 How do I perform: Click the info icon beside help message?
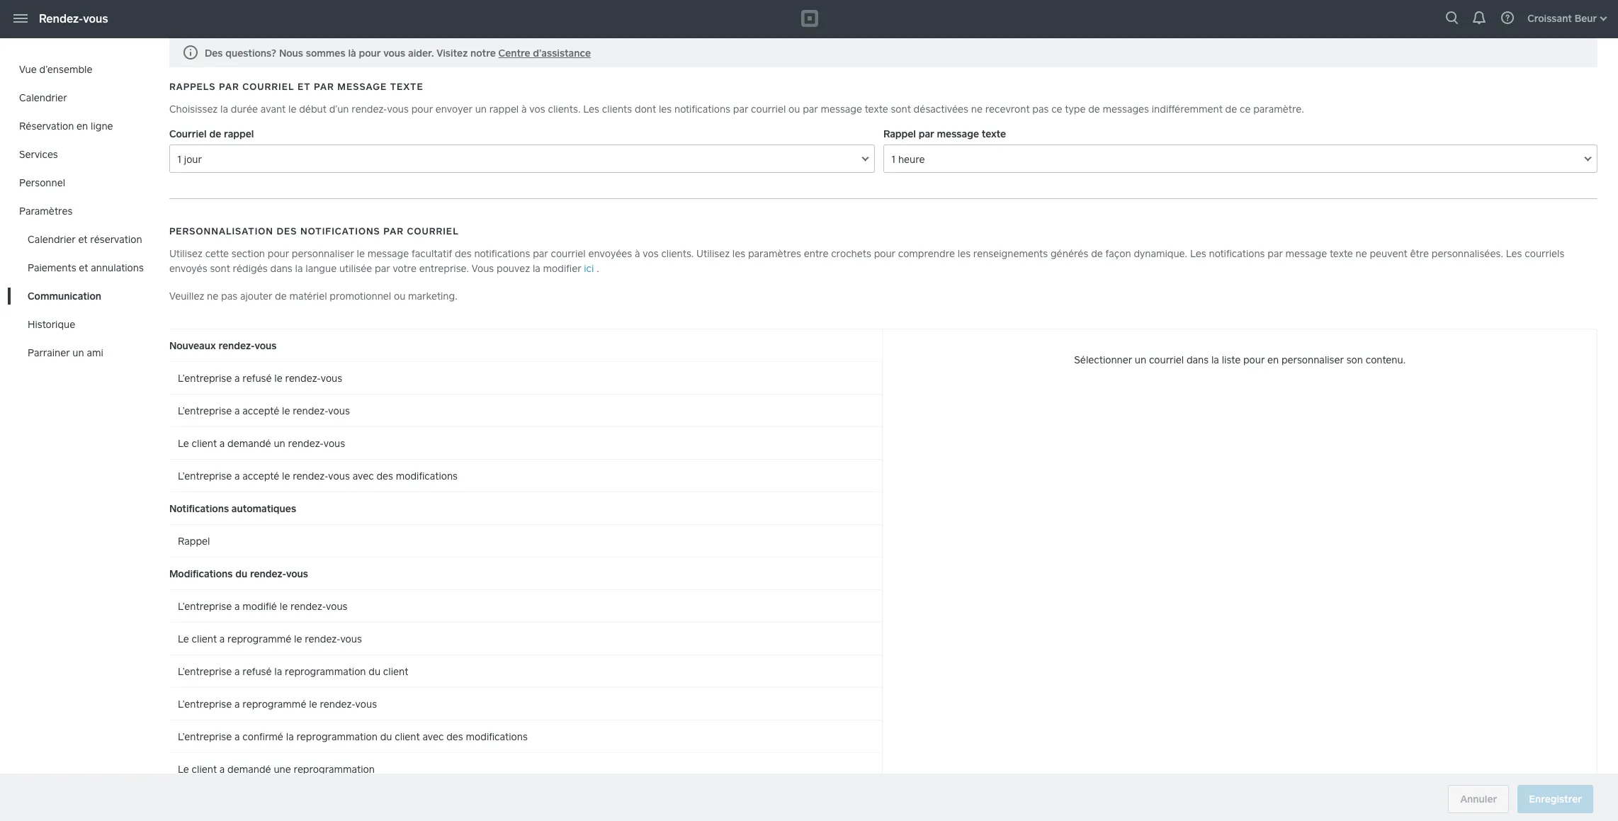[190, 53]
